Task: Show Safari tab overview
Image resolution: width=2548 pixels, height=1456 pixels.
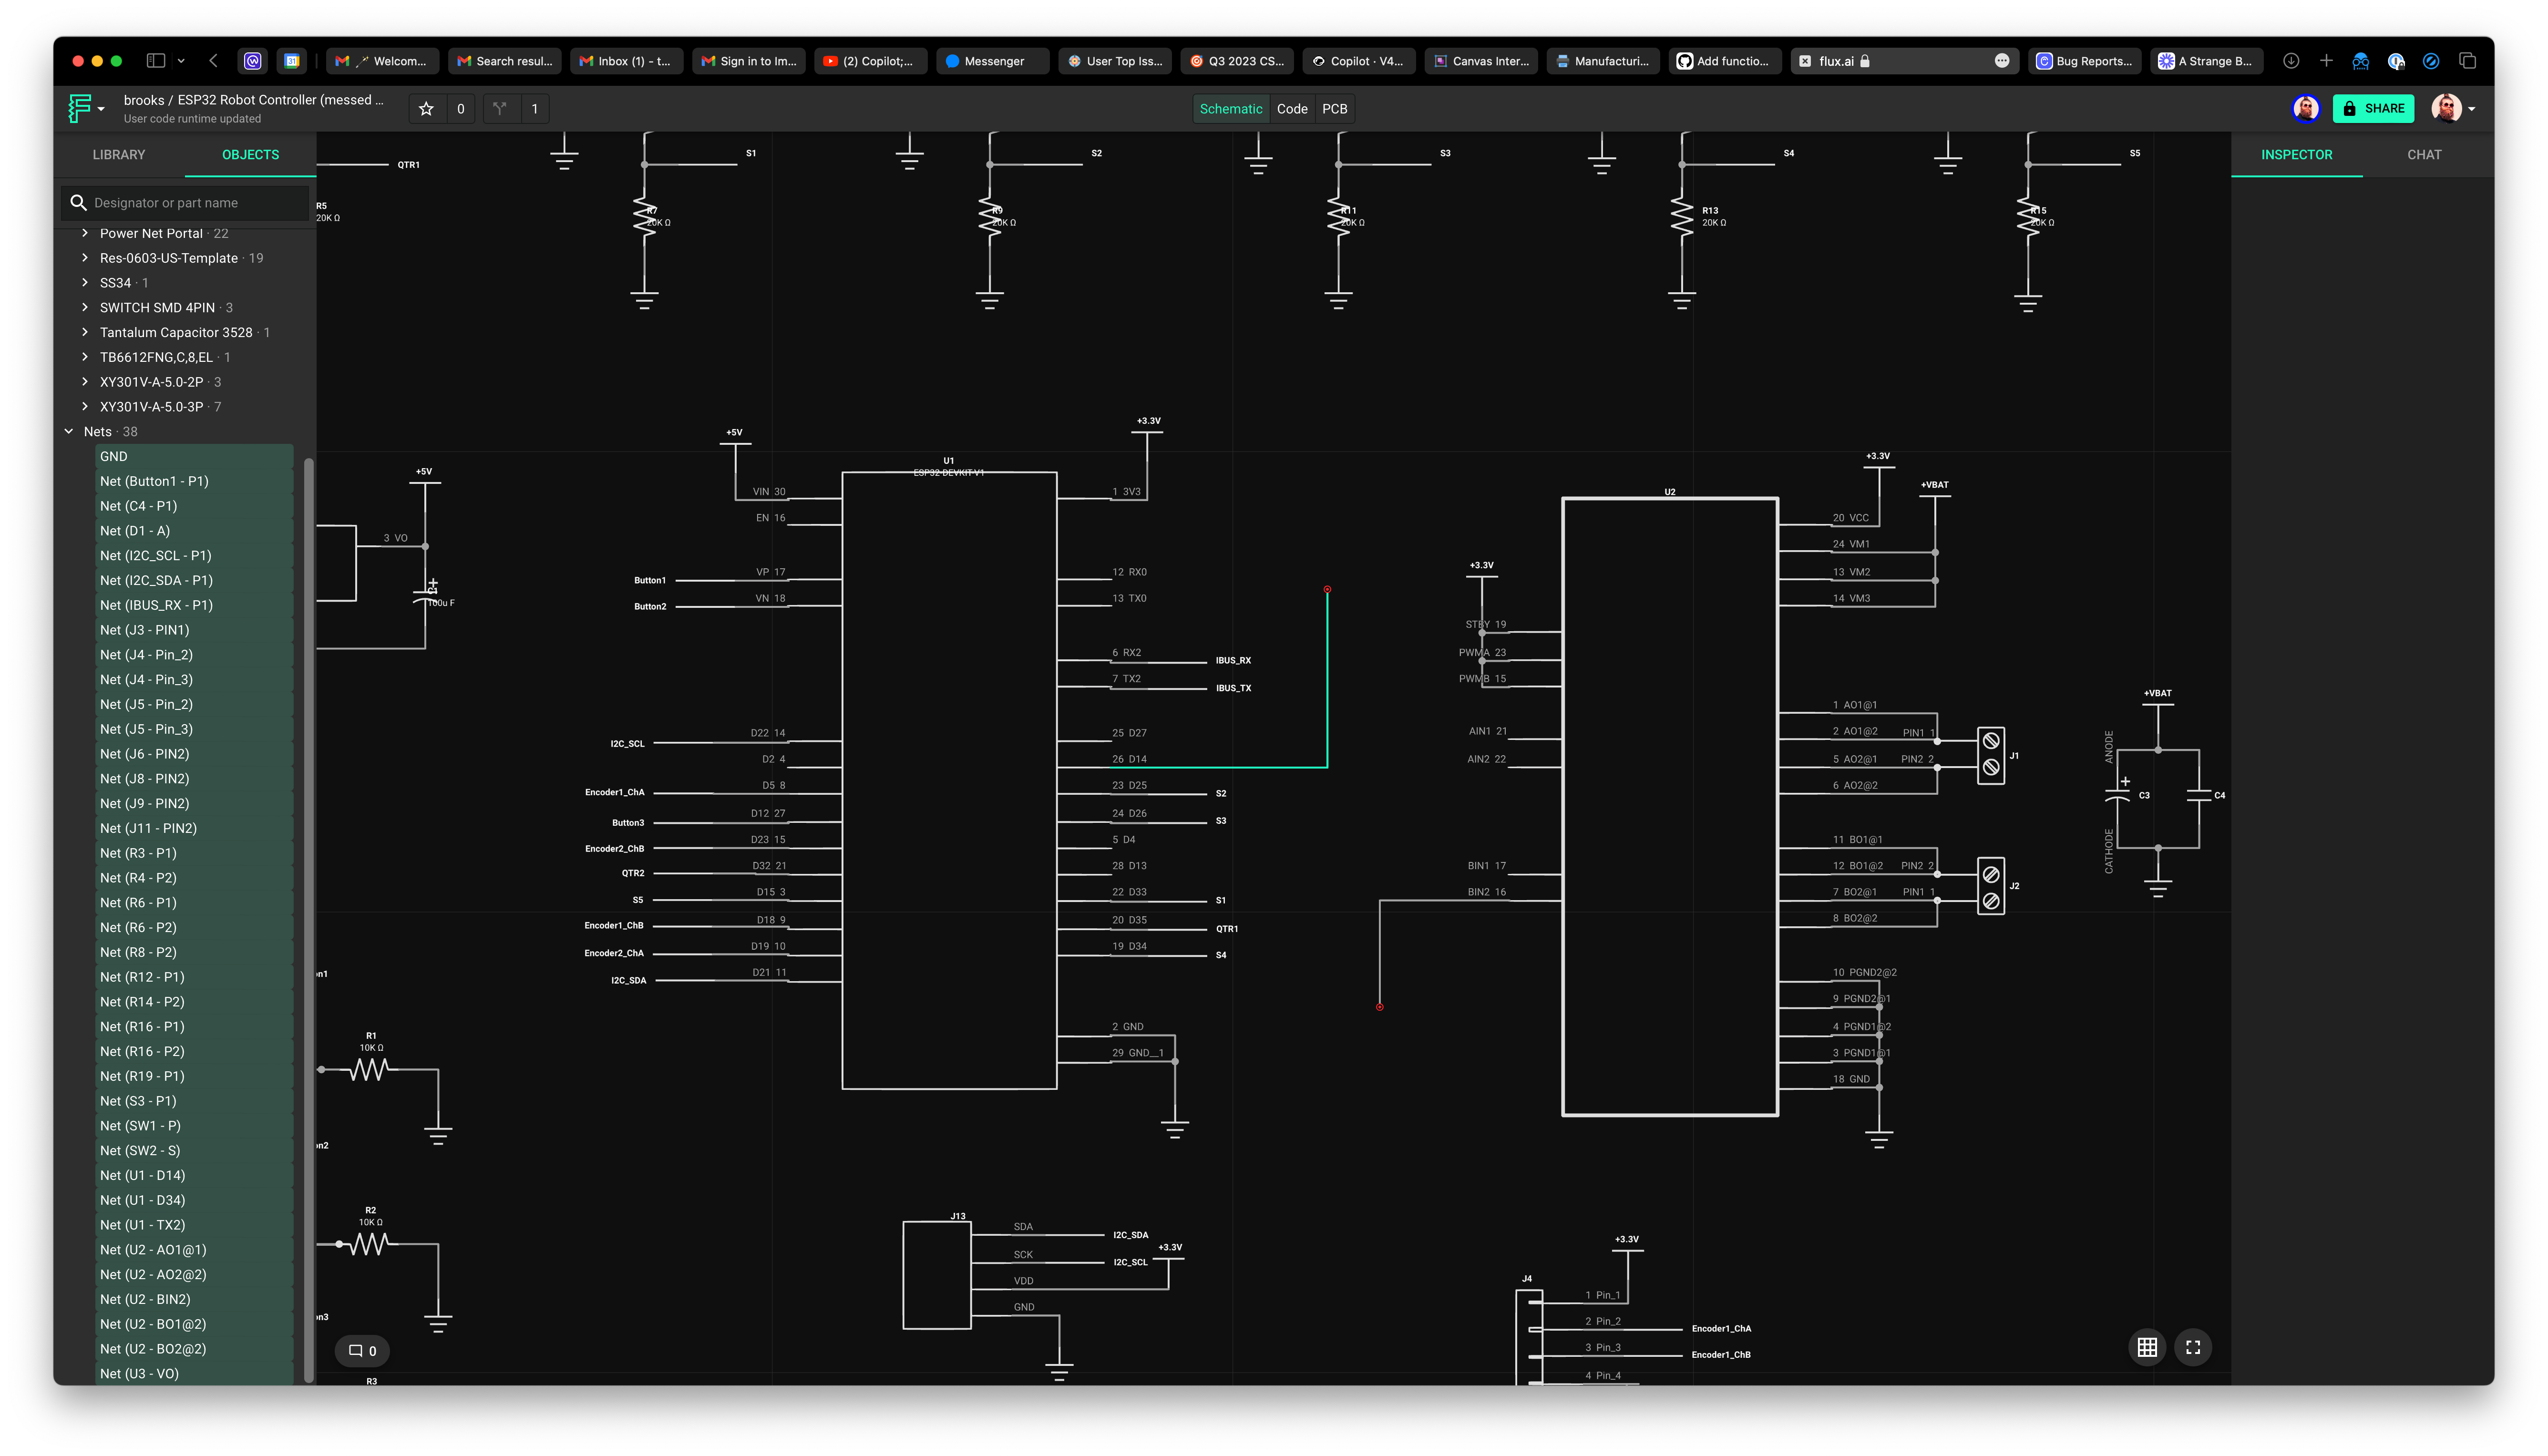Action: pos(2467,61)
